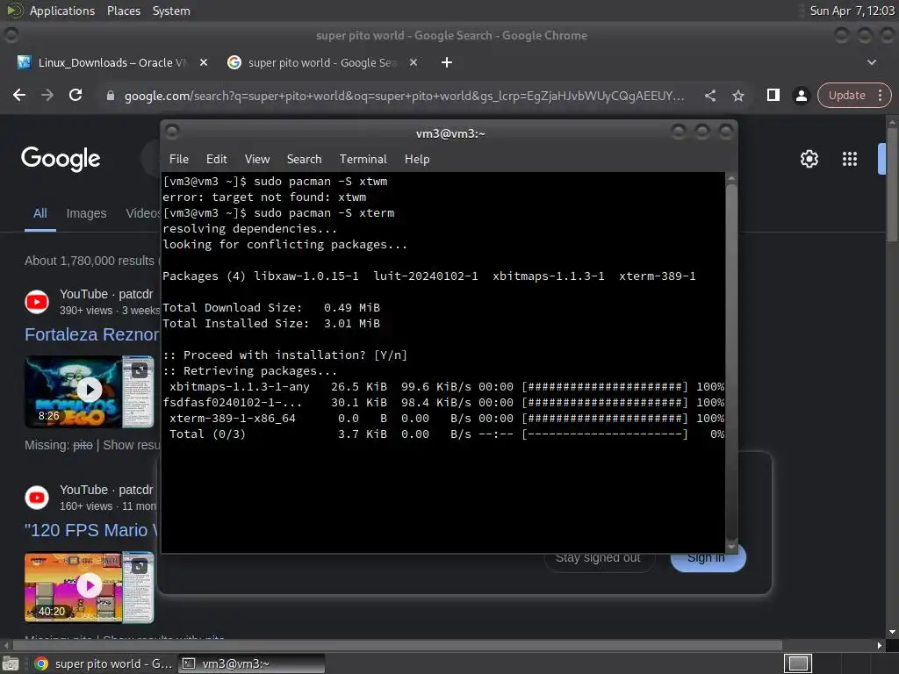
Task: Click the horizontal page scrollbar
Action: click(397, 645)
